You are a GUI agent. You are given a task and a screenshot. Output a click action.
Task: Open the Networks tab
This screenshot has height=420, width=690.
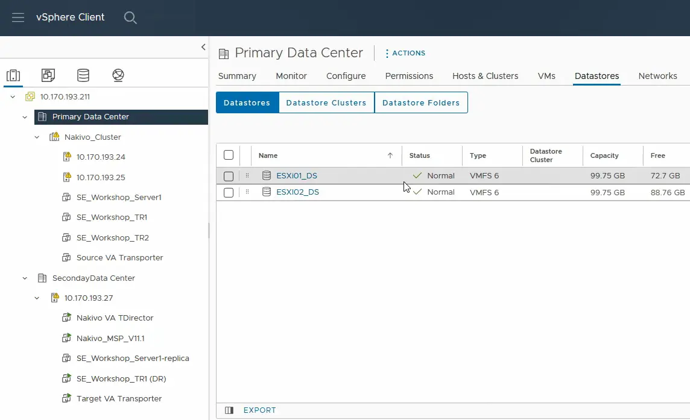tap(658, 76)
